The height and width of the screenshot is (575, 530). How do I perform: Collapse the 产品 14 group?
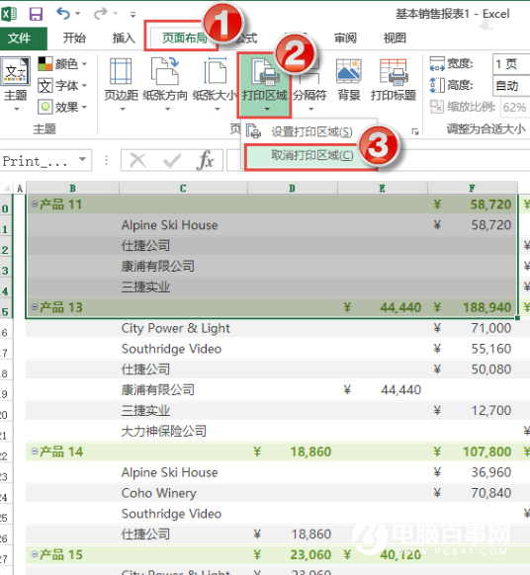click(x=35, y=452)
